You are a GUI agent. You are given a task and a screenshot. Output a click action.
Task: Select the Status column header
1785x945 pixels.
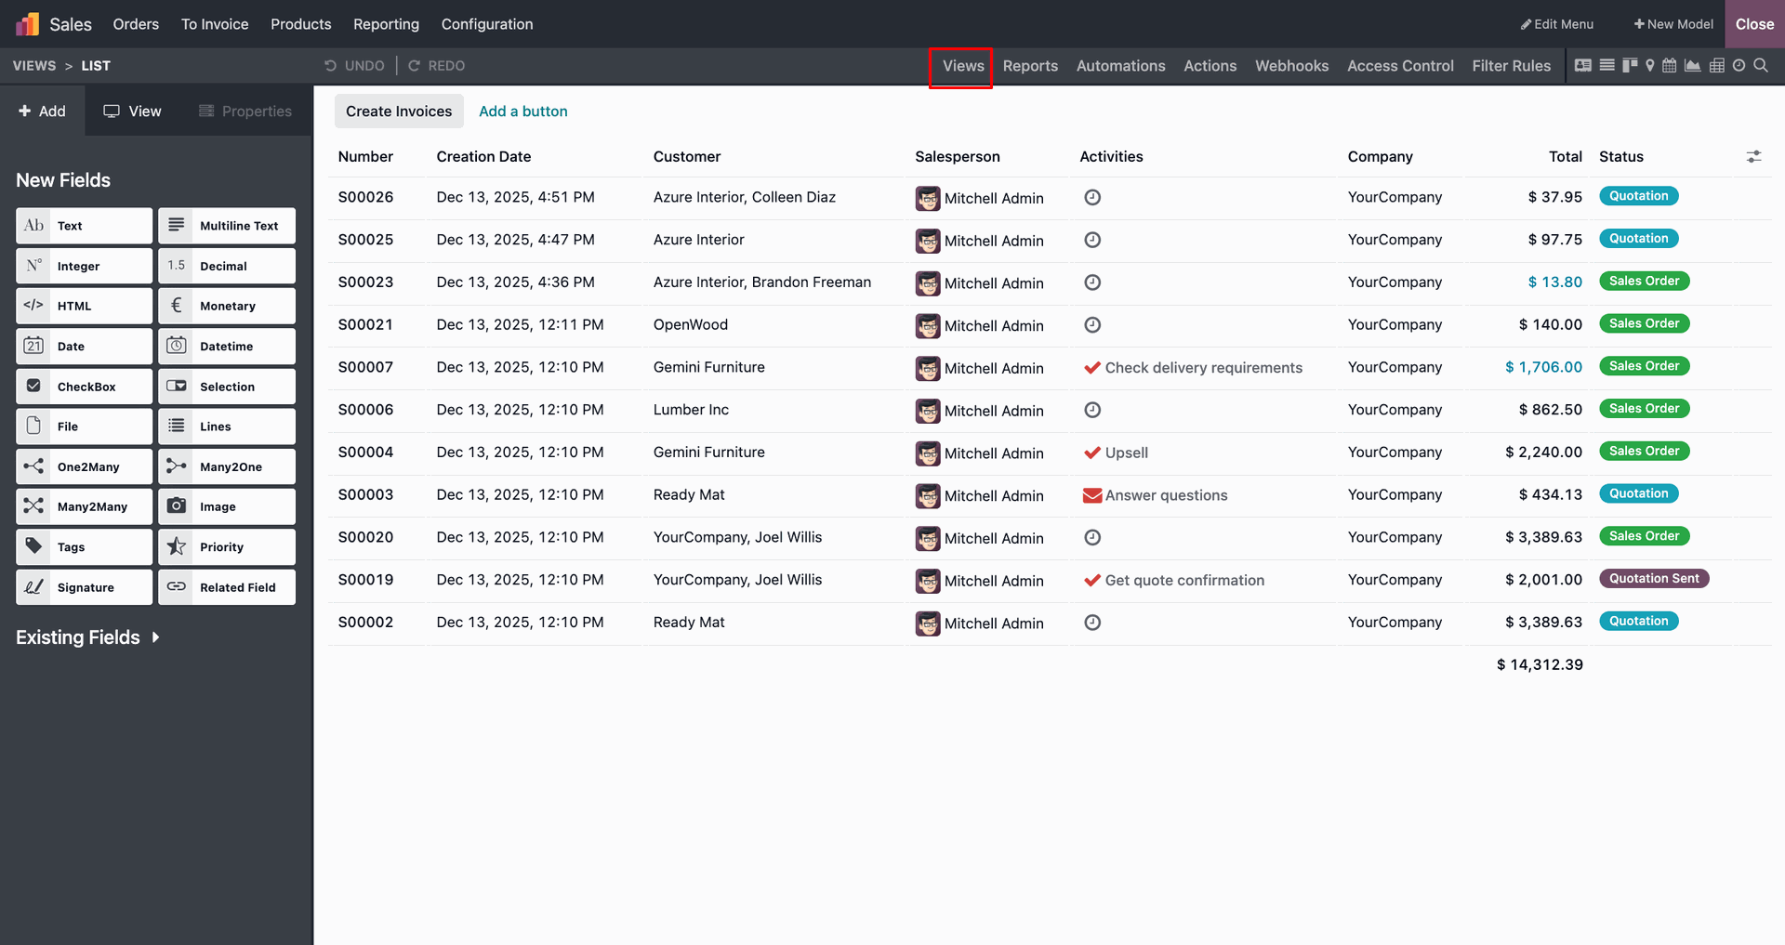coord(1621,156)
